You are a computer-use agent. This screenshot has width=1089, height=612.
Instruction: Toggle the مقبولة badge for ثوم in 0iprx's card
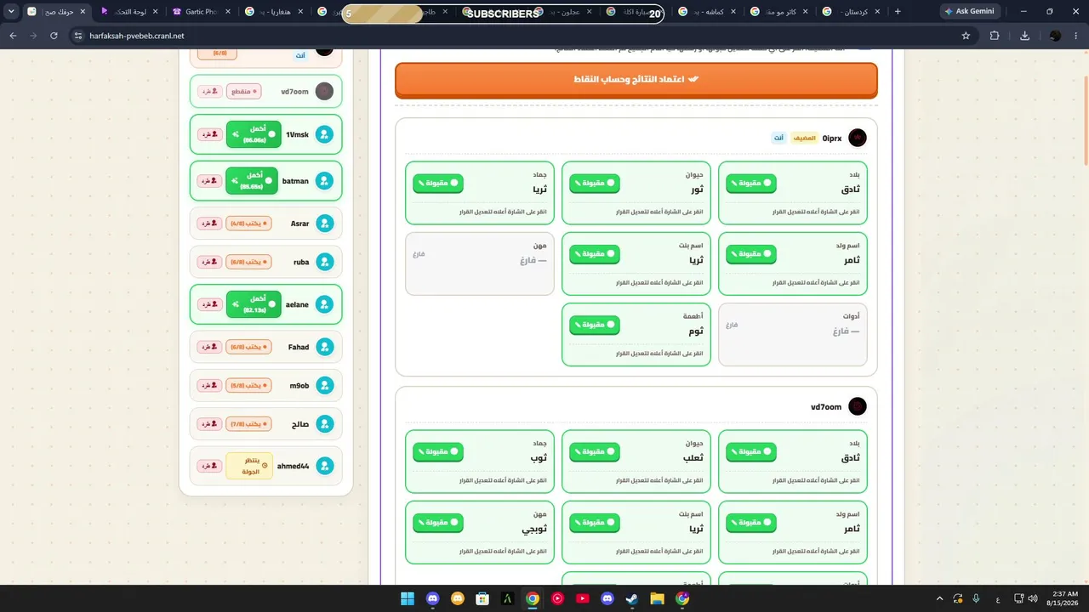[x=594, y=325]
